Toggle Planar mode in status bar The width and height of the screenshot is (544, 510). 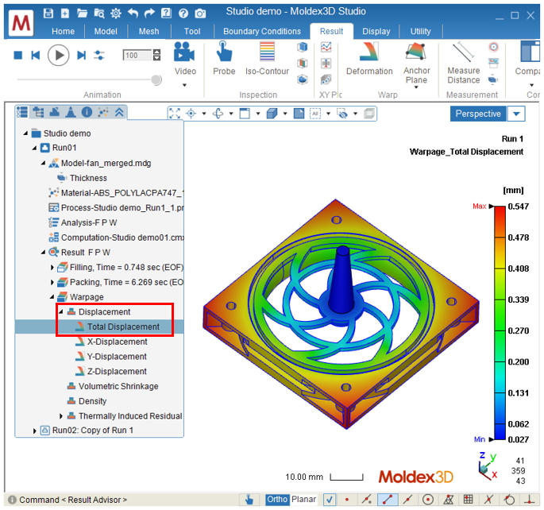click(303, 499)
